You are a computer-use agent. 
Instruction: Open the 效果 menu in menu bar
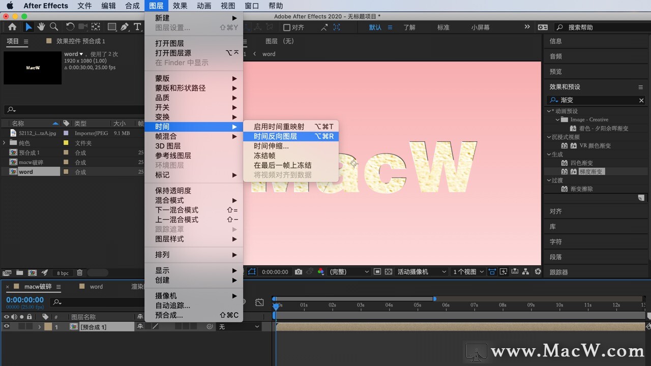pos(180,6)
